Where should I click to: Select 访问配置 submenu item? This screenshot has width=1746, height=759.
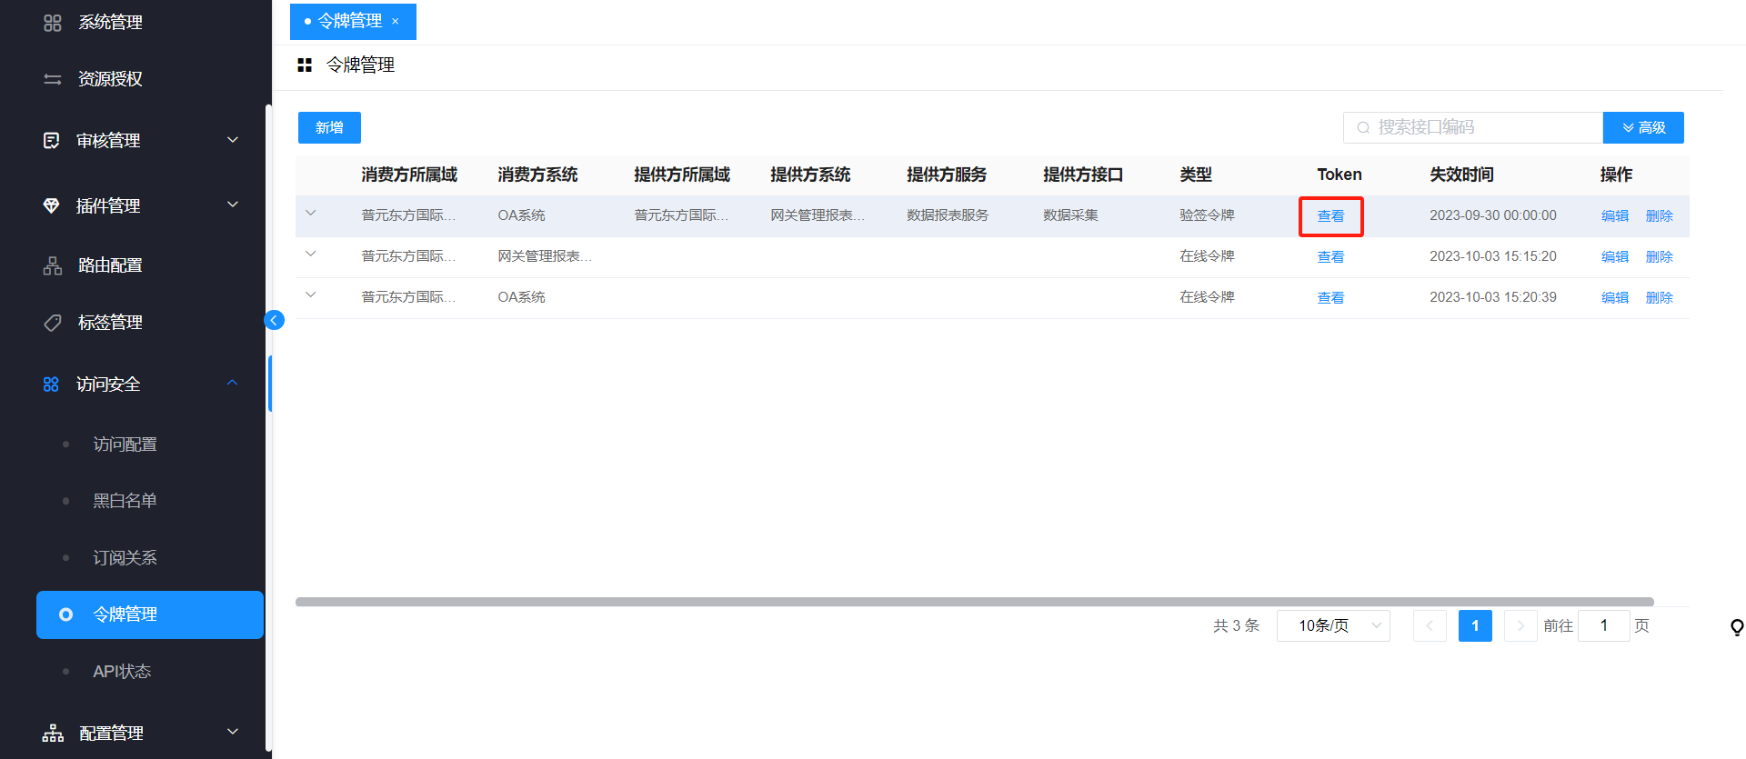coord(125,444)
